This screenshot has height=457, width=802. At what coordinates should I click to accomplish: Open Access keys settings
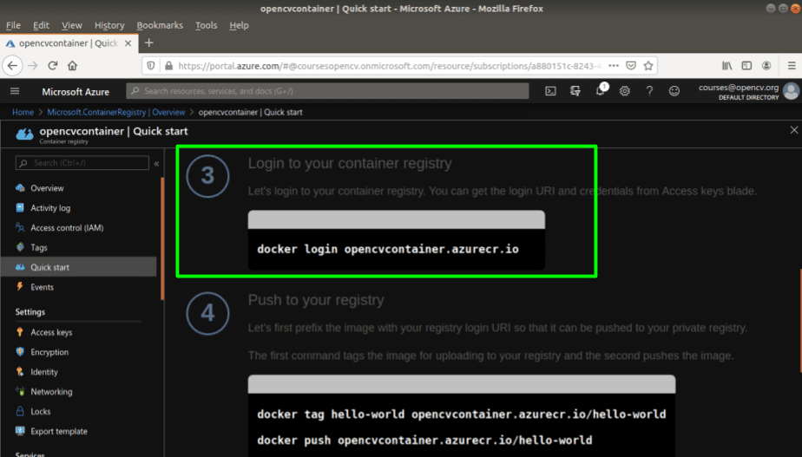[51, 332]
